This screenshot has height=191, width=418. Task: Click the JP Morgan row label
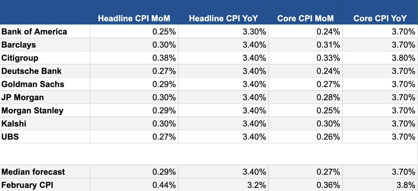23,97
